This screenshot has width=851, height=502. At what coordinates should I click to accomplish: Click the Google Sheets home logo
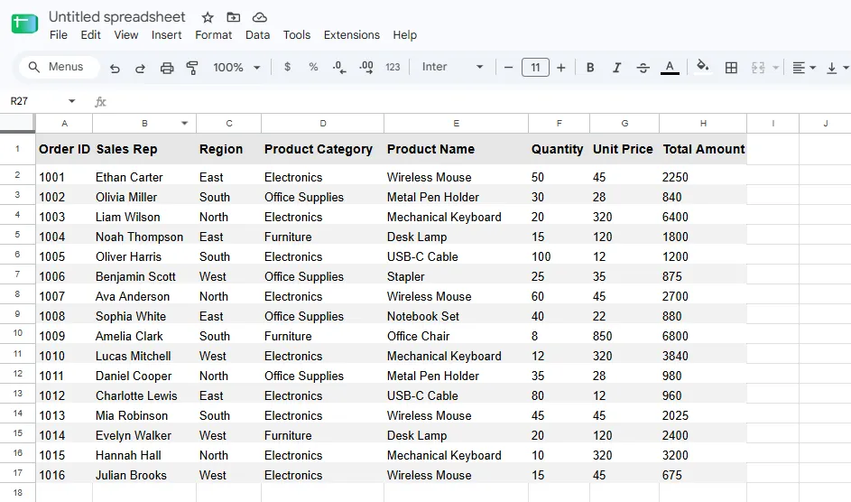[x=24, y=23]
